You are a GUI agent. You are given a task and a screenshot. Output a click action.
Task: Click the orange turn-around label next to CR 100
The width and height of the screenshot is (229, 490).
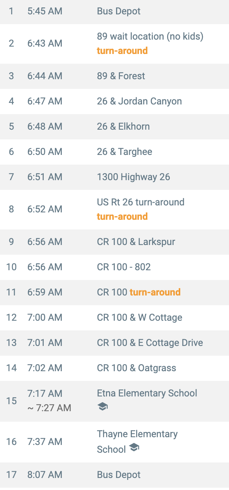155,292
